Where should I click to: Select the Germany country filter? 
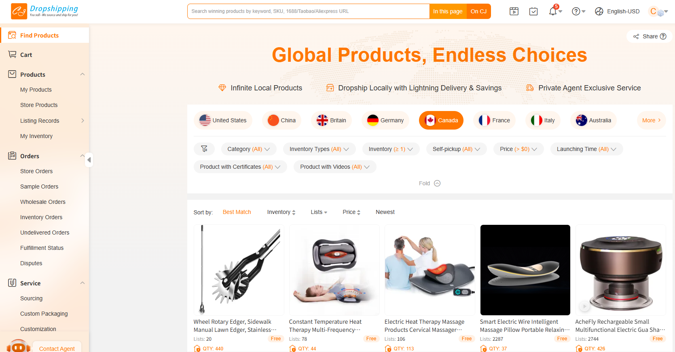coord(385,120)
